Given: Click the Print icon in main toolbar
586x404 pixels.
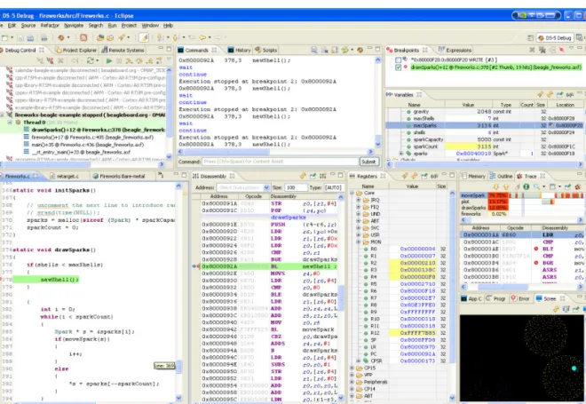Looking at the screenshot, I should (44, 38).
